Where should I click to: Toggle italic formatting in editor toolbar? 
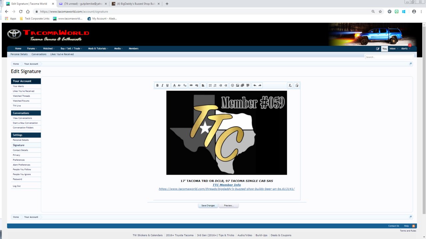click(x=162, y=85)
